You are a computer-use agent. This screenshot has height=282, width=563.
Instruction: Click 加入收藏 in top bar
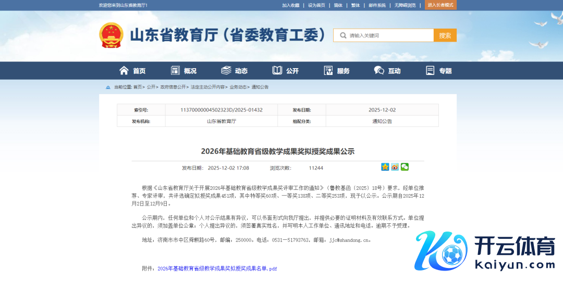pos(290,5)
